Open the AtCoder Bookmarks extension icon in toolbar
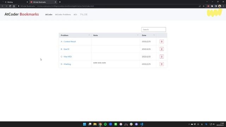The width and height of the screenshot is (226, 127). point(208,6)
